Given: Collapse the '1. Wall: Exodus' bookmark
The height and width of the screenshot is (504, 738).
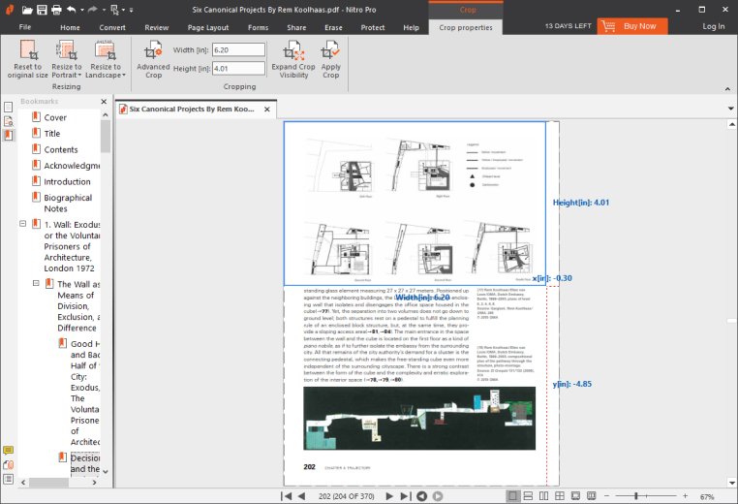Looking at the screenshot, I should click(x=22, y=224).
